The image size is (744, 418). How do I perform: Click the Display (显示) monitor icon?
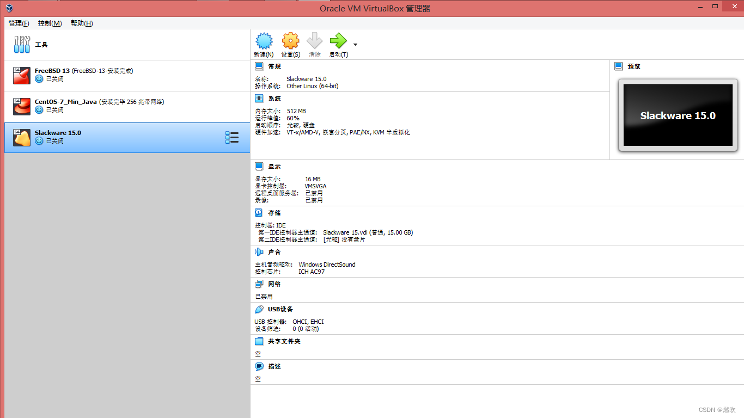[259, 167]
